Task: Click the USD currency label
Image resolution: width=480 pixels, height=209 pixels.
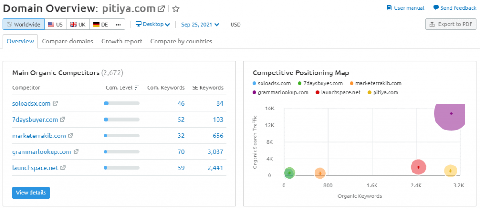Action: tap(235, 24)
